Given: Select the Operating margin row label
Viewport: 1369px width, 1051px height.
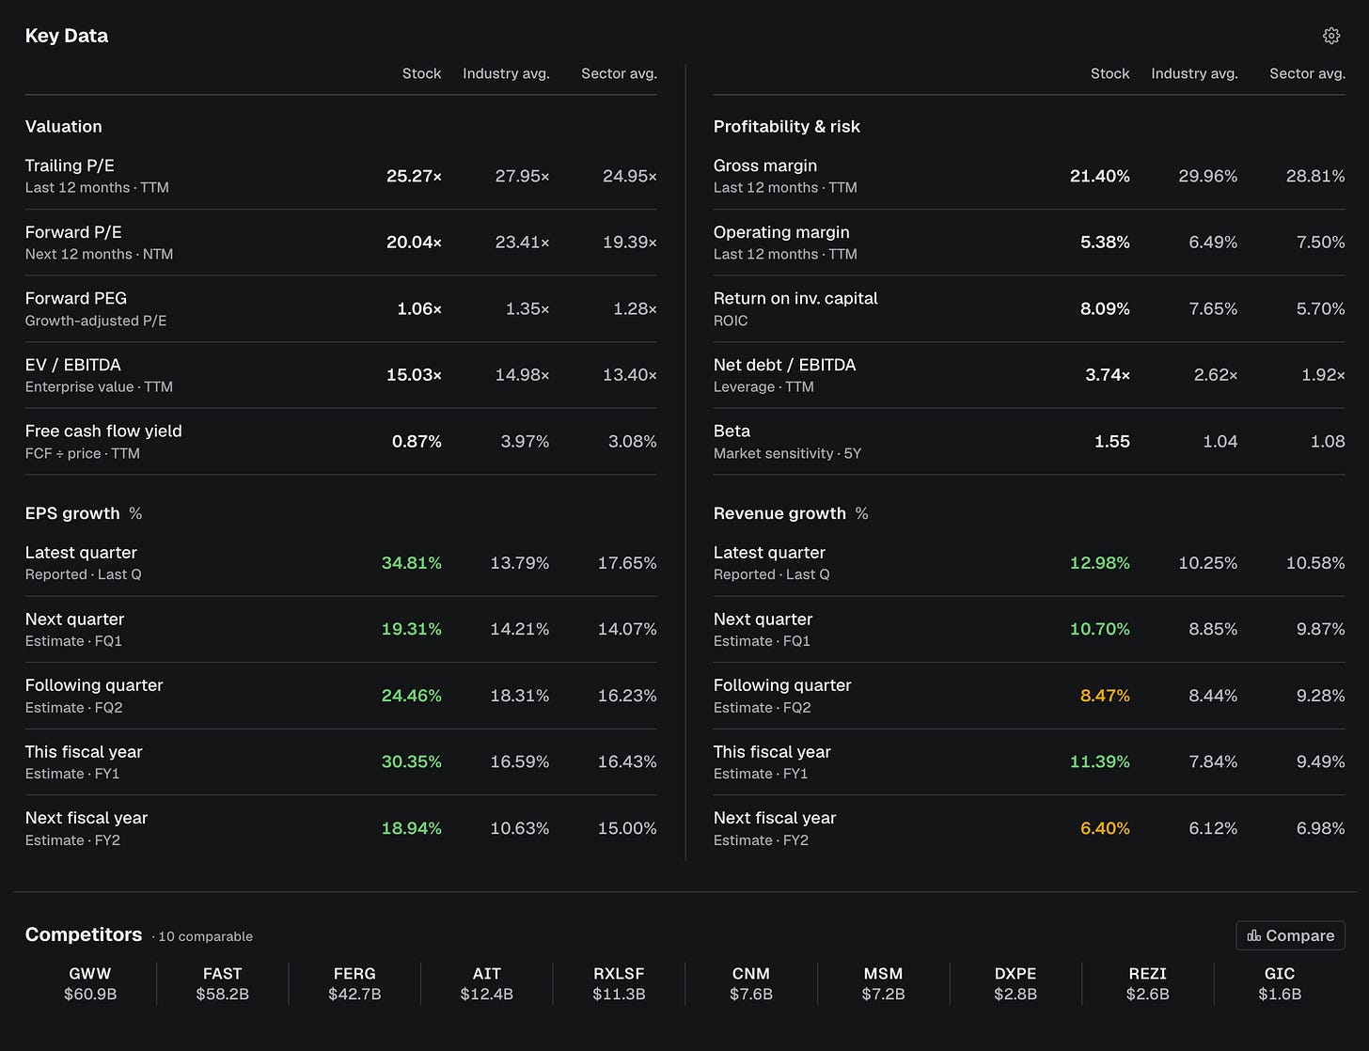Looking at the screenshot, I should coord(781,232).
